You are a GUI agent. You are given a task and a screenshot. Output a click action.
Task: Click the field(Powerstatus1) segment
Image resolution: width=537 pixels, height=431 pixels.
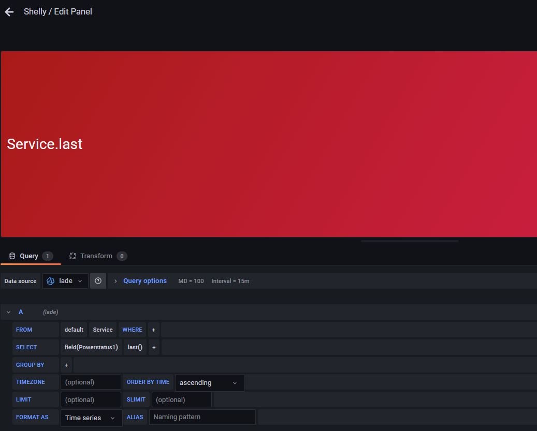point(91,347)
